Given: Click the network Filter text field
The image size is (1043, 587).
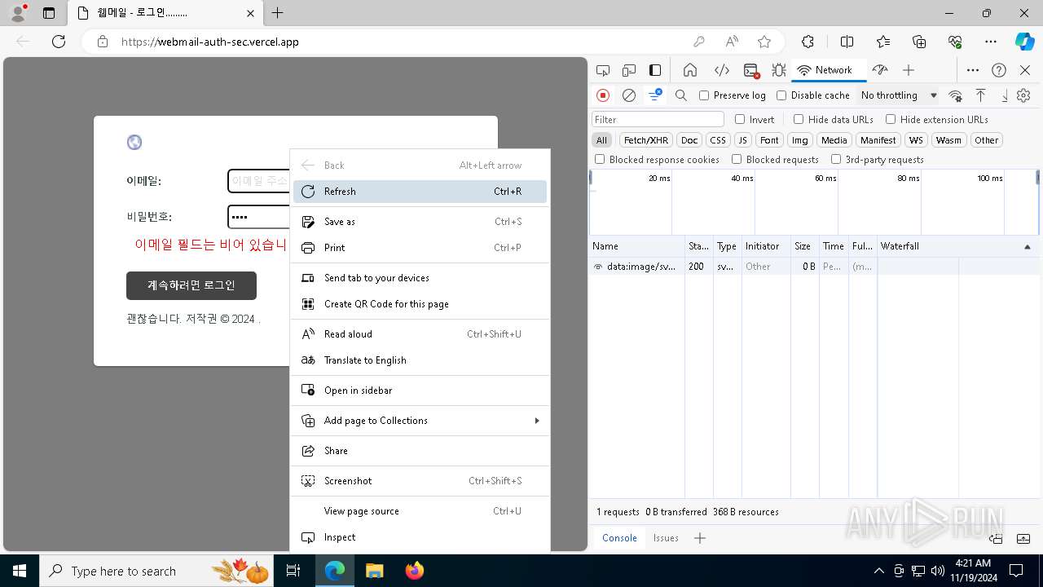Looking at the screenshot, I should pos(658,119).
